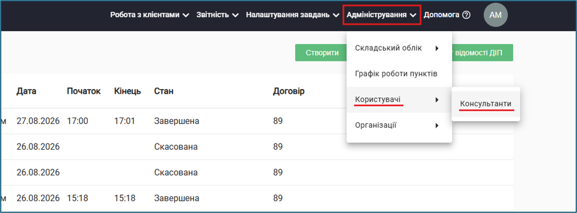Viewport: 577px width, 213px height.
Task: Select Складський облік menu entry
Action: [x=399, y=48]
